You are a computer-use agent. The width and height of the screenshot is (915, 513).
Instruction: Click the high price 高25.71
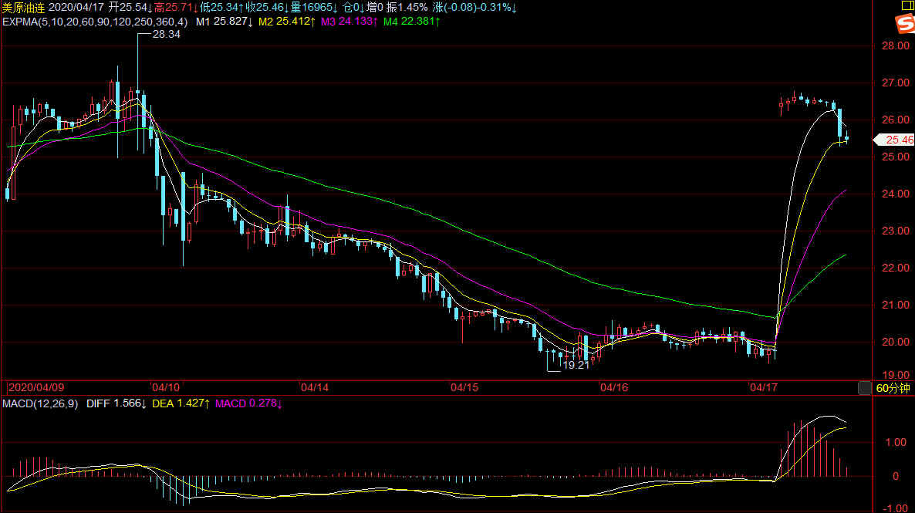[176, 8]
